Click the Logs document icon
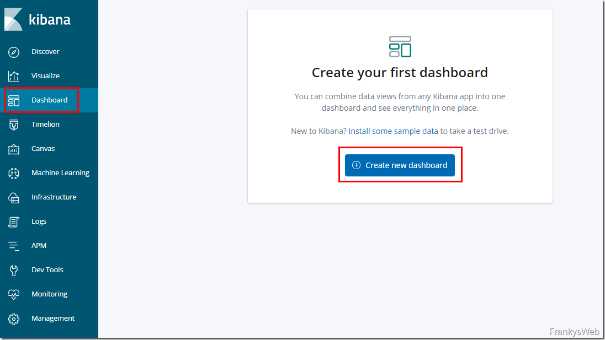Screen dimensions: 605x340 14,222
